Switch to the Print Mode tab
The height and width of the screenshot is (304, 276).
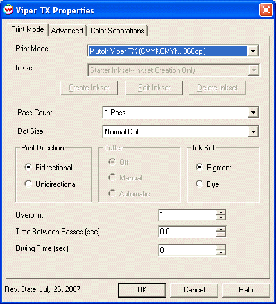pos(28,29)
